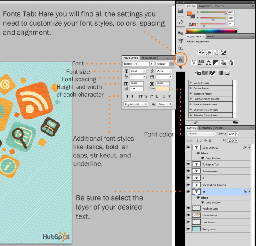The width and height of the screenshot is (256, 246).
Task: Open the English: USA language dropdown
Action: coord(136,104)
